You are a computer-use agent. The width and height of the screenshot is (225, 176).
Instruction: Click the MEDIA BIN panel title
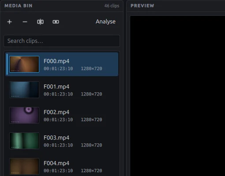click(x=19, y=6)
